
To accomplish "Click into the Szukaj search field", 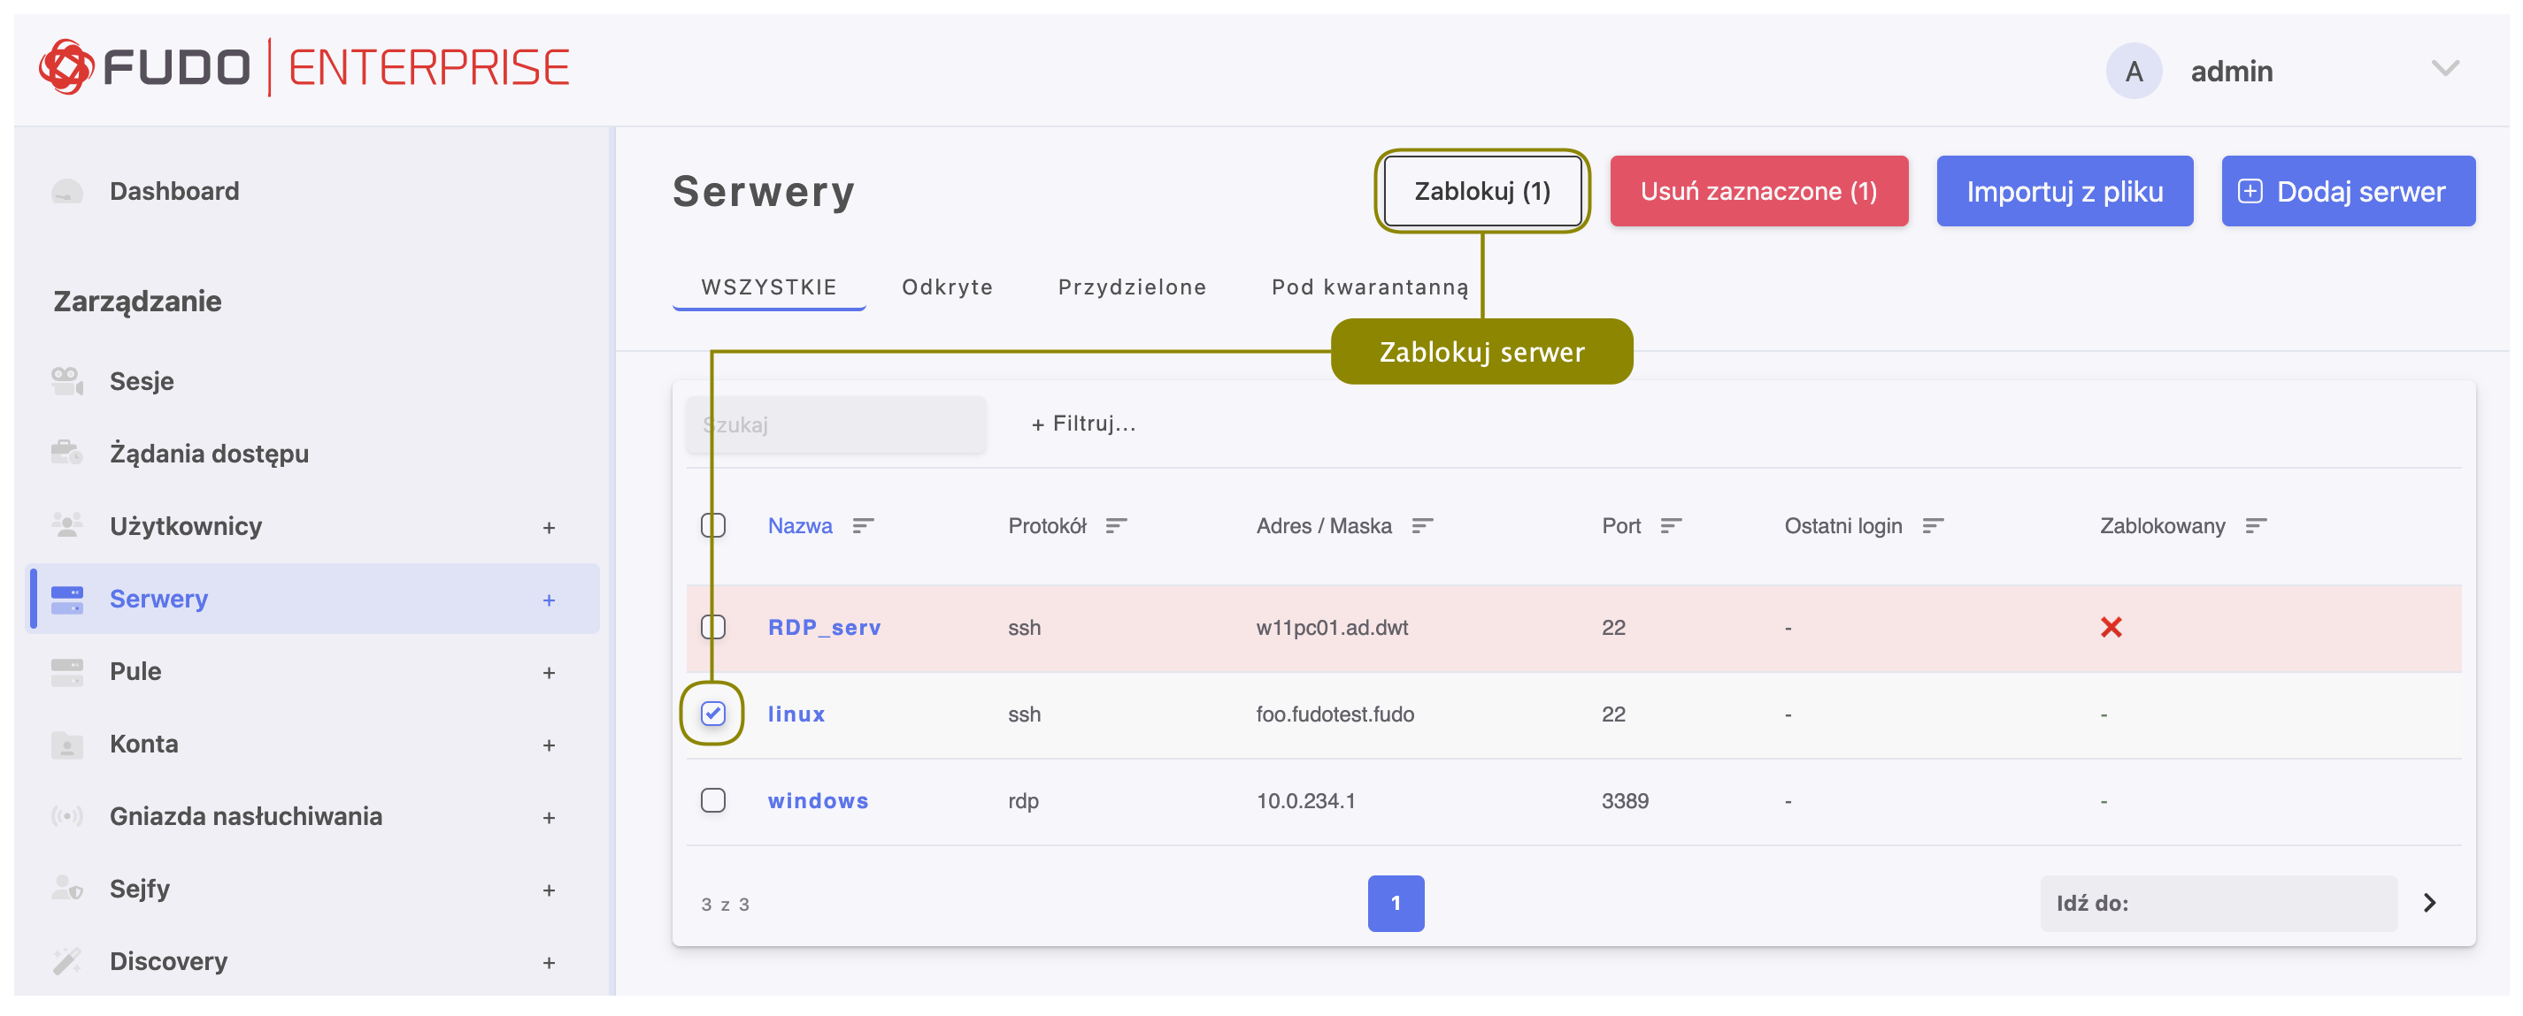I will pos(835,424).
